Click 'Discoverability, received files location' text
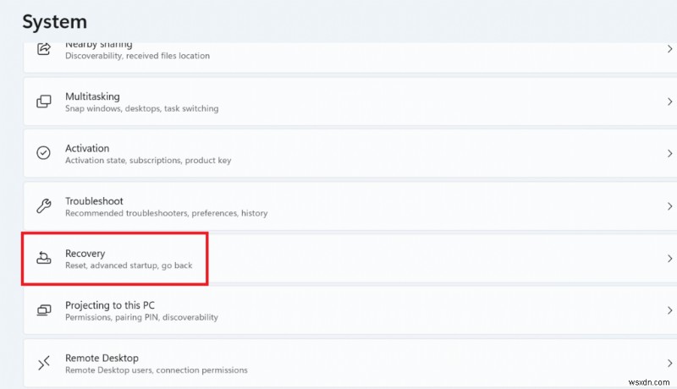Viewport: 677px width, 389px height. [137, 56]
